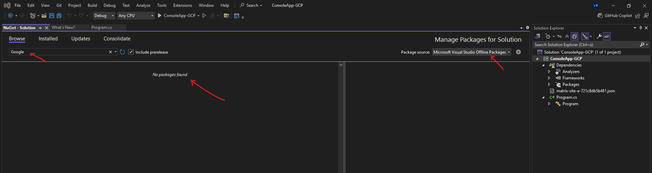Collapse the Program.cs tree node

(x=543, y=97)
